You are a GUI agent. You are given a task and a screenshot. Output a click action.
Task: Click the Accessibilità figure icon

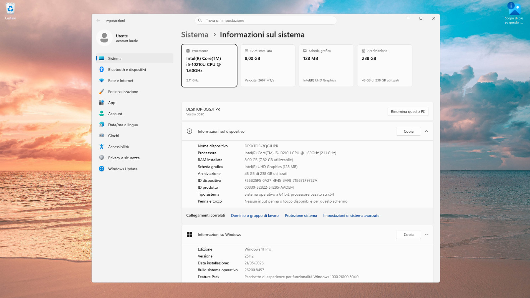click(x=102, y=147)
